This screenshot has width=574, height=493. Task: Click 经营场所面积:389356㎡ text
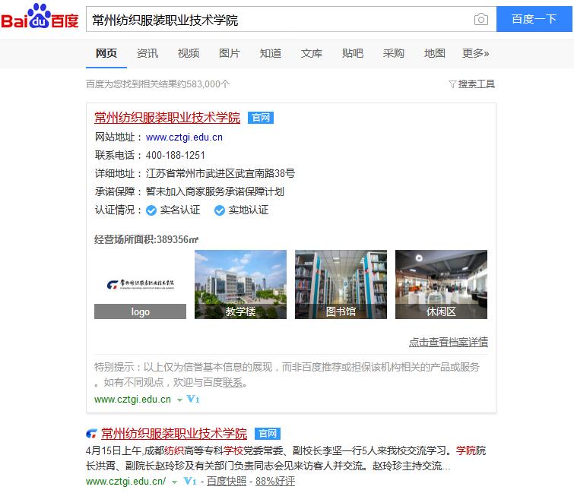[x=147, y=239]
